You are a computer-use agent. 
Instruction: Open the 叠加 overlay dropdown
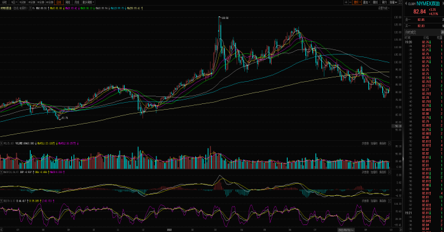pos(366,3)
